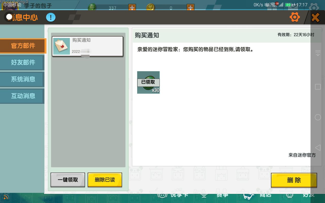Screen dimensions: 325x203
Task: Open the 系统消息 tab
Action: (x=22, y=79)
